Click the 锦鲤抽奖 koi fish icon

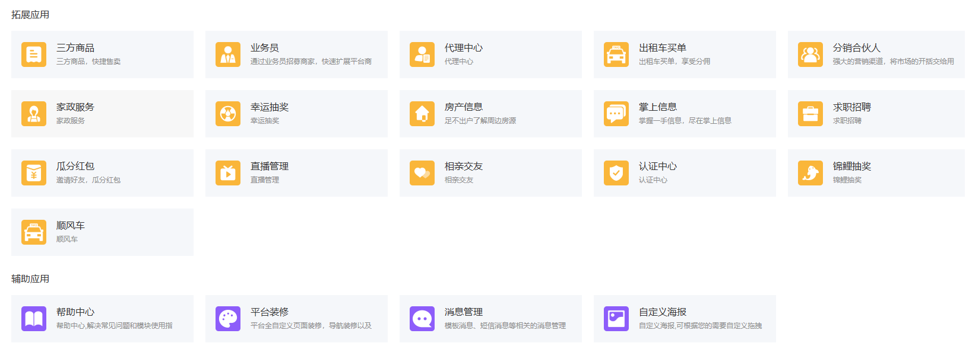pos(810,173)
